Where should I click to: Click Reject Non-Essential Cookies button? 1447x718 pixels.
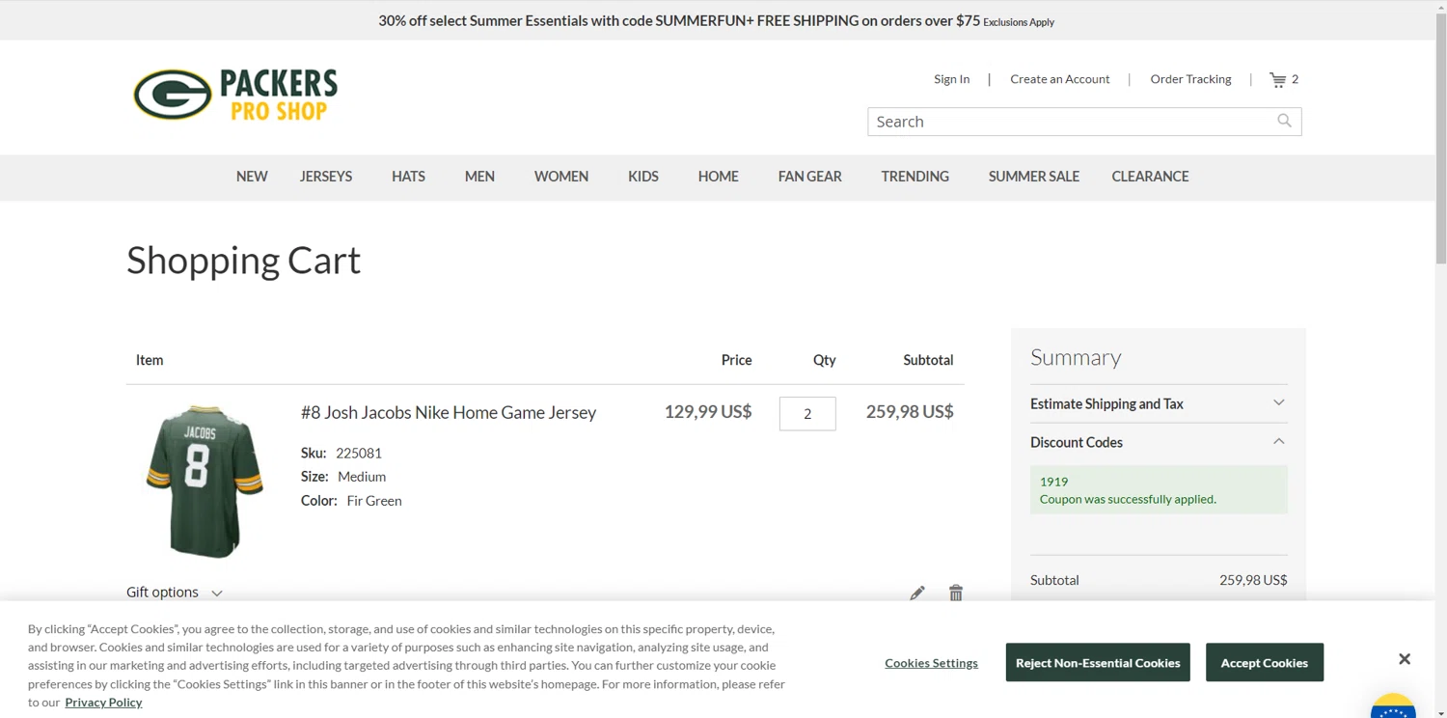(1098, 662)
